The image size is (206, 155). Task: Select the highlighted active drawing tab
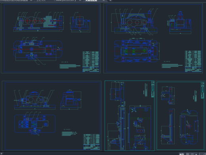[x=91, y=0]
